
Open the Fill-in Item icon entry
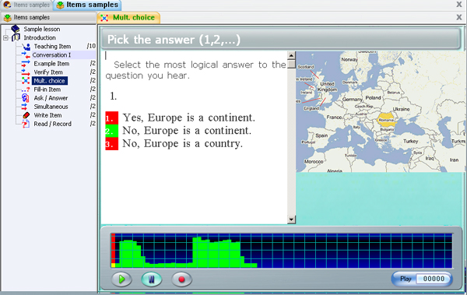[26, 90]
